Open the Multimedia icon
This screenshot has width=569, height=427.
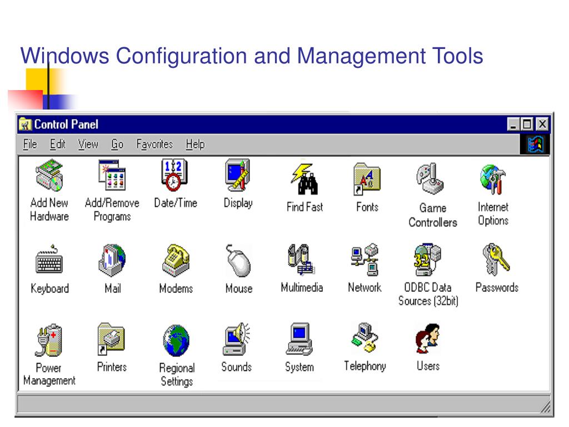pos(301,259)
